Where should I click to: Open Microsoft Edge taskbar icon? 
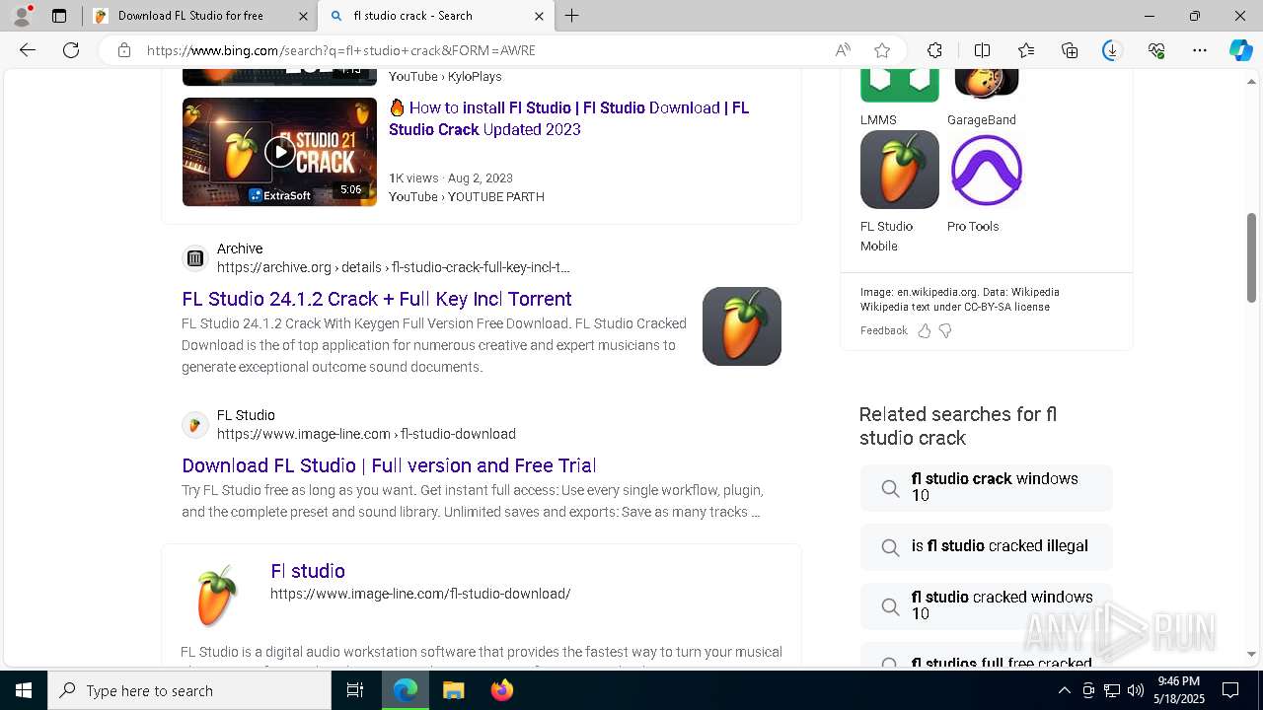click(x=406, y=690)
